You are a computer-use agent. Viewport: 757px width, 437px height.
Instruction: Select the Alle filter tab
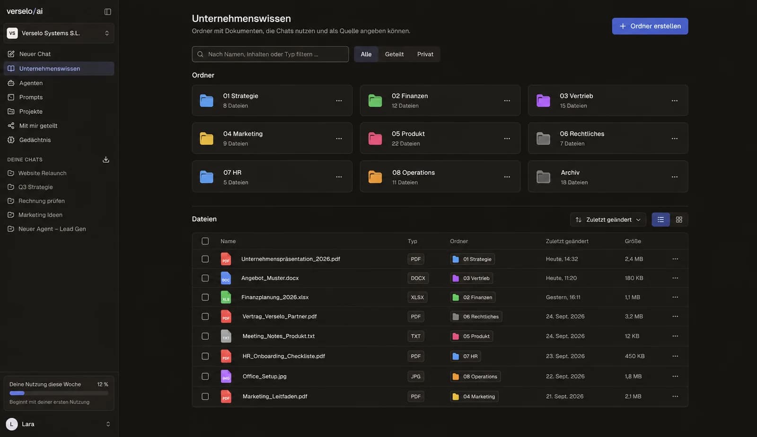(366, 54)
